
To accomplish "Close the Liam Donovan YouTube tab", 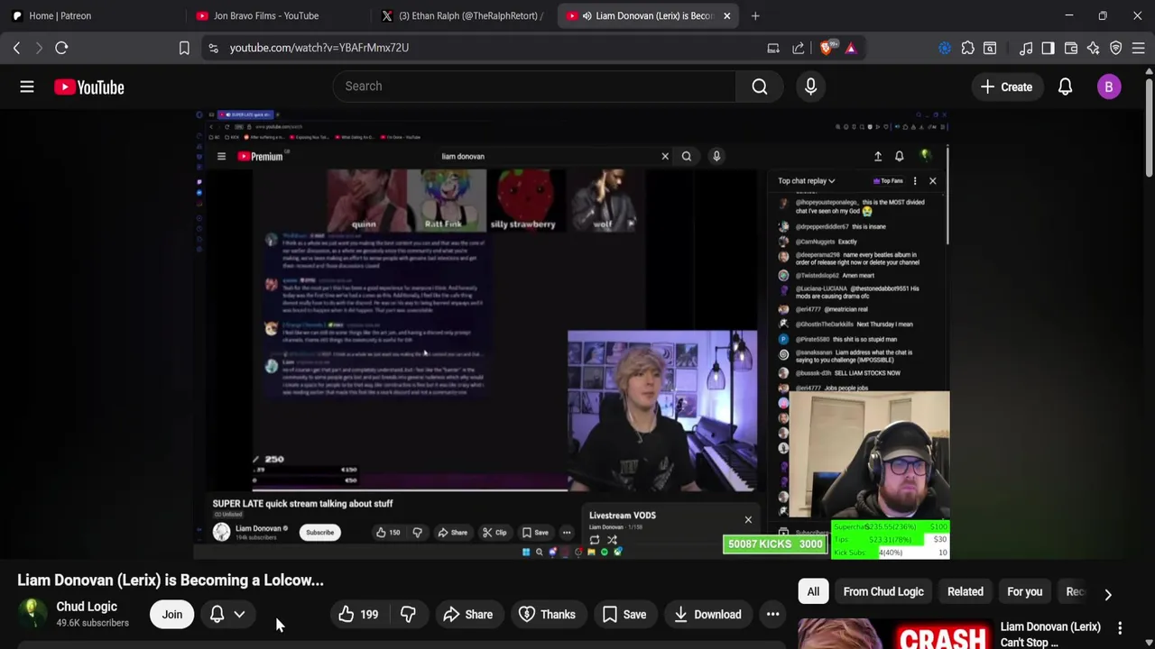I will pos(726,15).
